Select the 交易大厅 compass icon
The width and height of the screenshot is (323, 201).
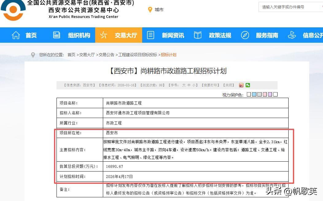pos(104,35)
